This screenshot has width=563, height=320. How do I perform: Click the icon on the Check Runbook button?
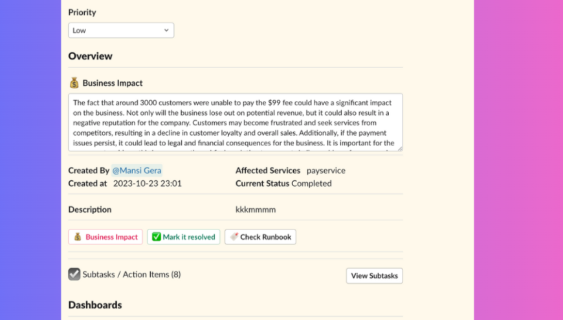(234, 237)
